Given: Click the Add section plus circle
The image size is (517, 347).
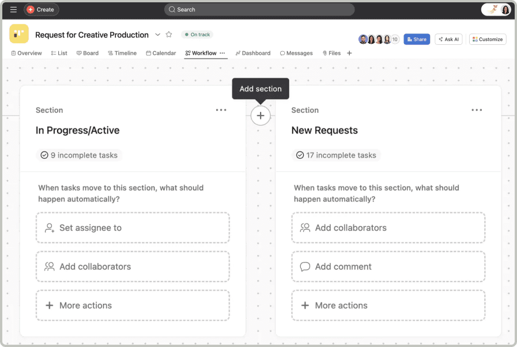Looking at the screenshot, I should click(261, 116).
